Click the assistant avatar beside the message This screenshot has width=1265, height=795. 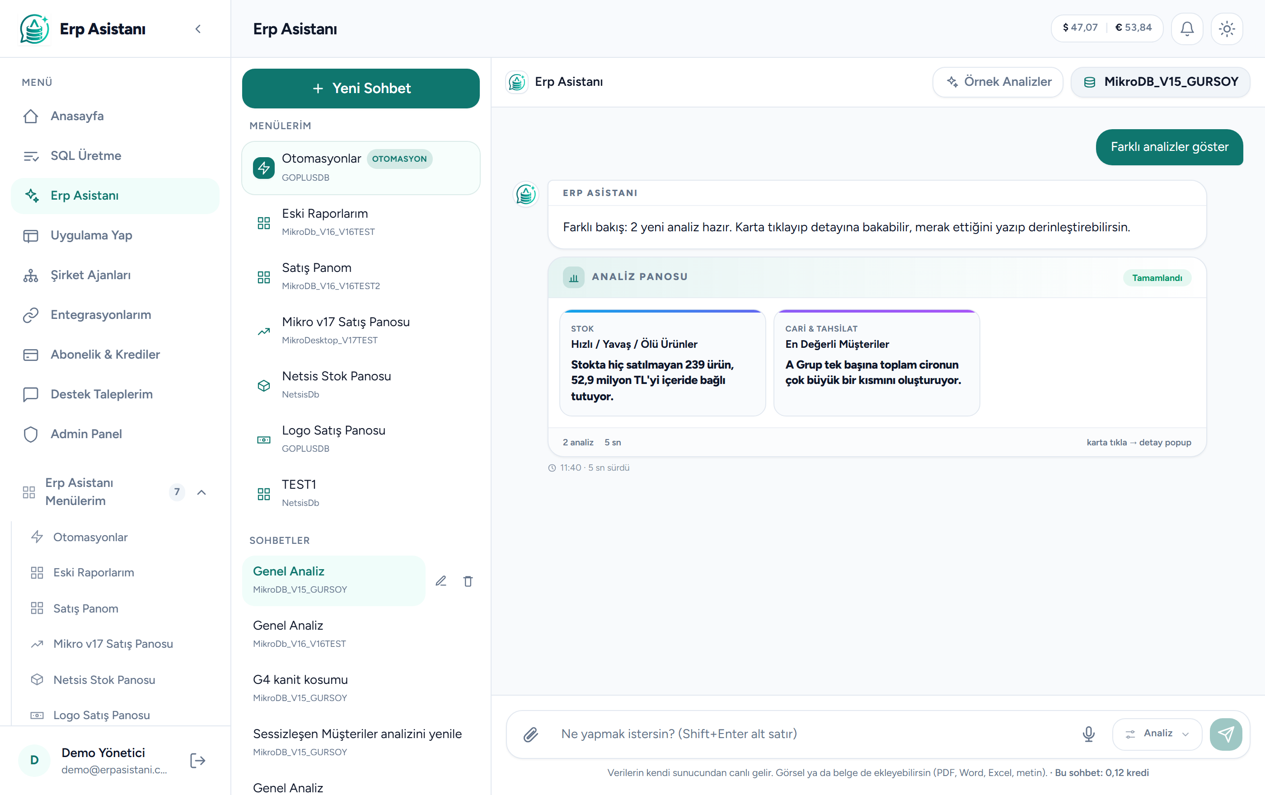pyautogui.click(x=525, y=195)
